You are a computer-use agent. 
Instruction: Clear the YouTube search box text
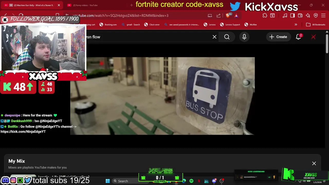click(214, 37)
